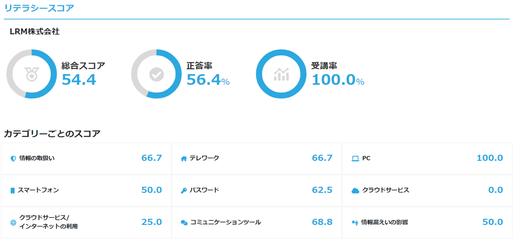Viewport: 518px width, 240px height.
Task: Click the medal icon in total score ring
Action: [32, 74]
